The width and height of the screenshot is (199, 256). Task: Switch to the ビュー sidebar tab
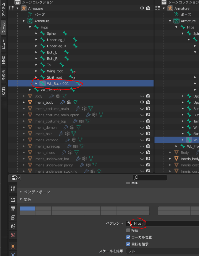tap(3, 44)
